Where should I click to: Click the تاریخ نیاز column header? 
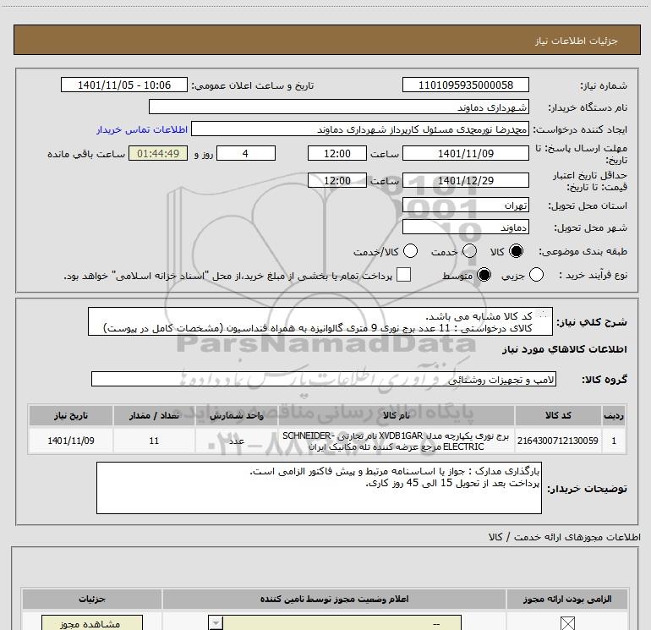click(x=71, y=415)
